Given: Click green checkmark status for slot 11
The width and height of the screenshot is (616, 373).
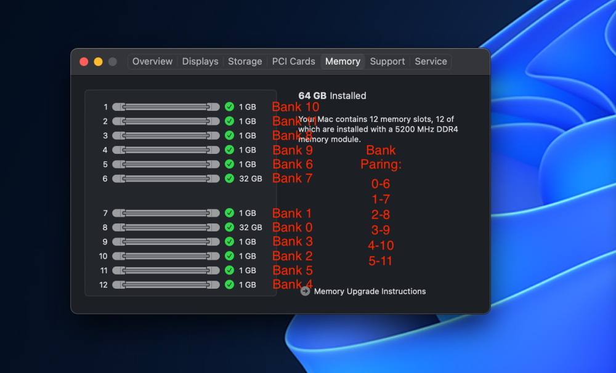Looking at the screenshot, I should [x=229, y=270].
